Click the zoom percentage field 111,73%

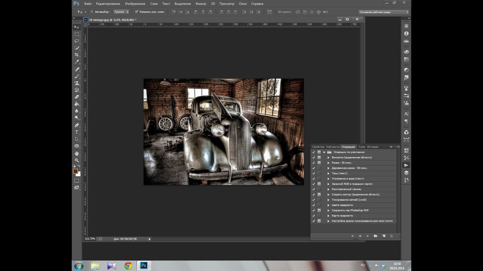pos(90,239)
